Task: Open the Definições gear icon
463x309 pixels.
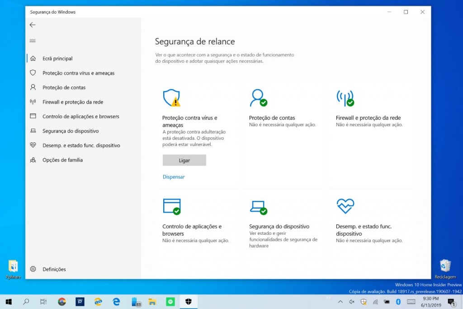Action: (x=32, y=269)
